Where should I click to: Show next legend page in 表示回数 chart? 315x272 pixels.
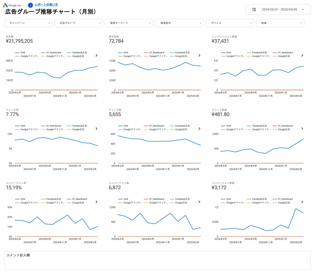pos(199,56)
